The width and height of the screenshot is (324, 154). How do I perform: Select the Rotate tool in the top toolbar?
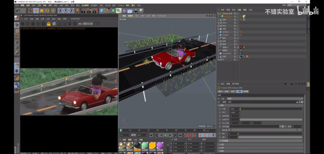[x=47, y=11]
